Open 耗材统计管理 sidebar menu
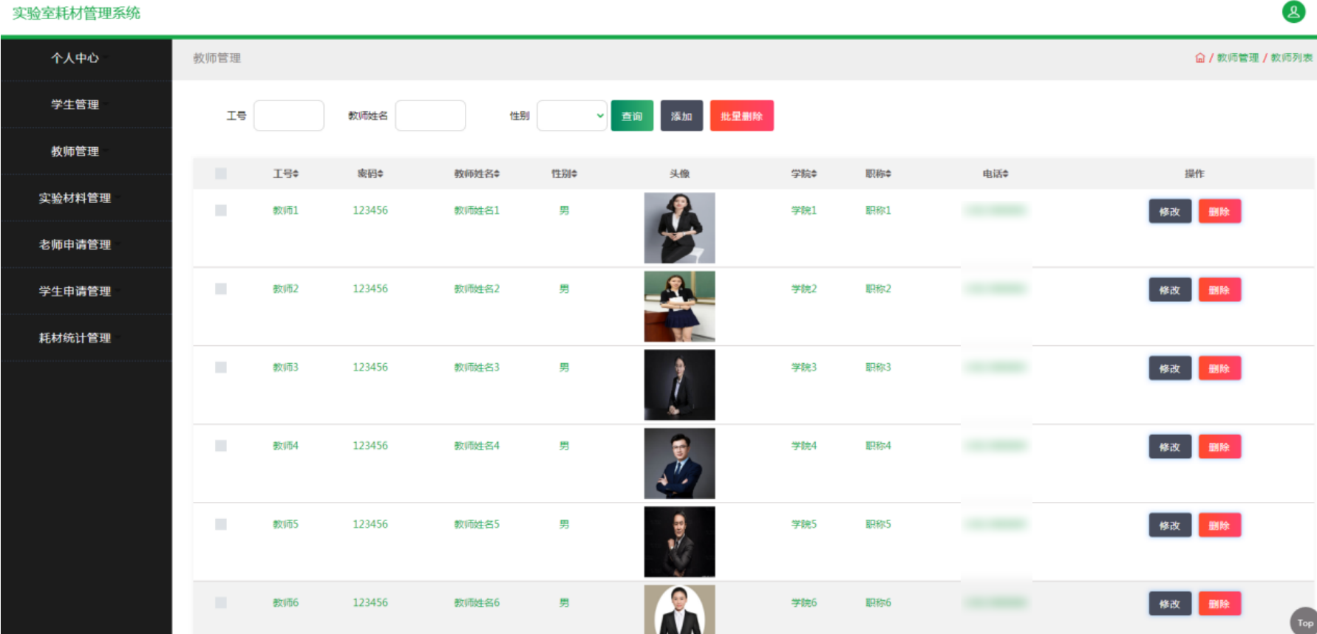Viewport: 1317px width, 634px height. tap(75, 338)
